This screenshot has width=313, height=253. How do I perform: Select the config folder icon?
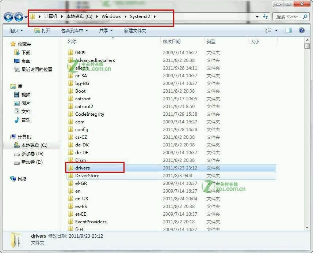click(x=70, y=129)
